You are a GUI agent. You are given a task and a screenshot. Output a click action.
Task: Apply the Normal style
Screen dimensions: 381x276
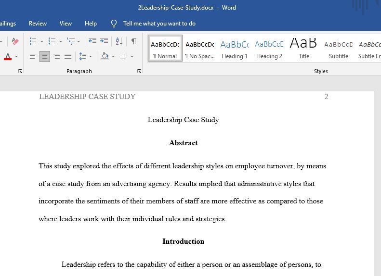165,48
